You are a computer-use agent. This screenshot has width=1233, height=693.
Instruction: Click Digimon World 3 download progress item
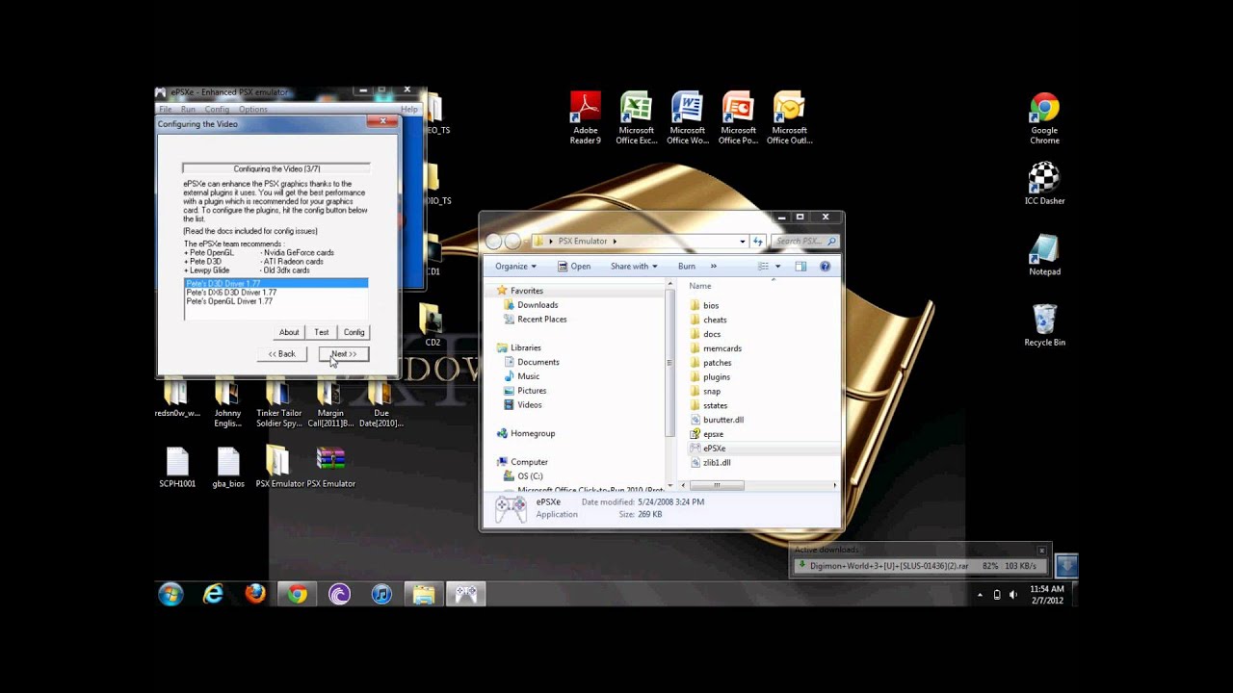pyautogui.click(x=920, y=566)
